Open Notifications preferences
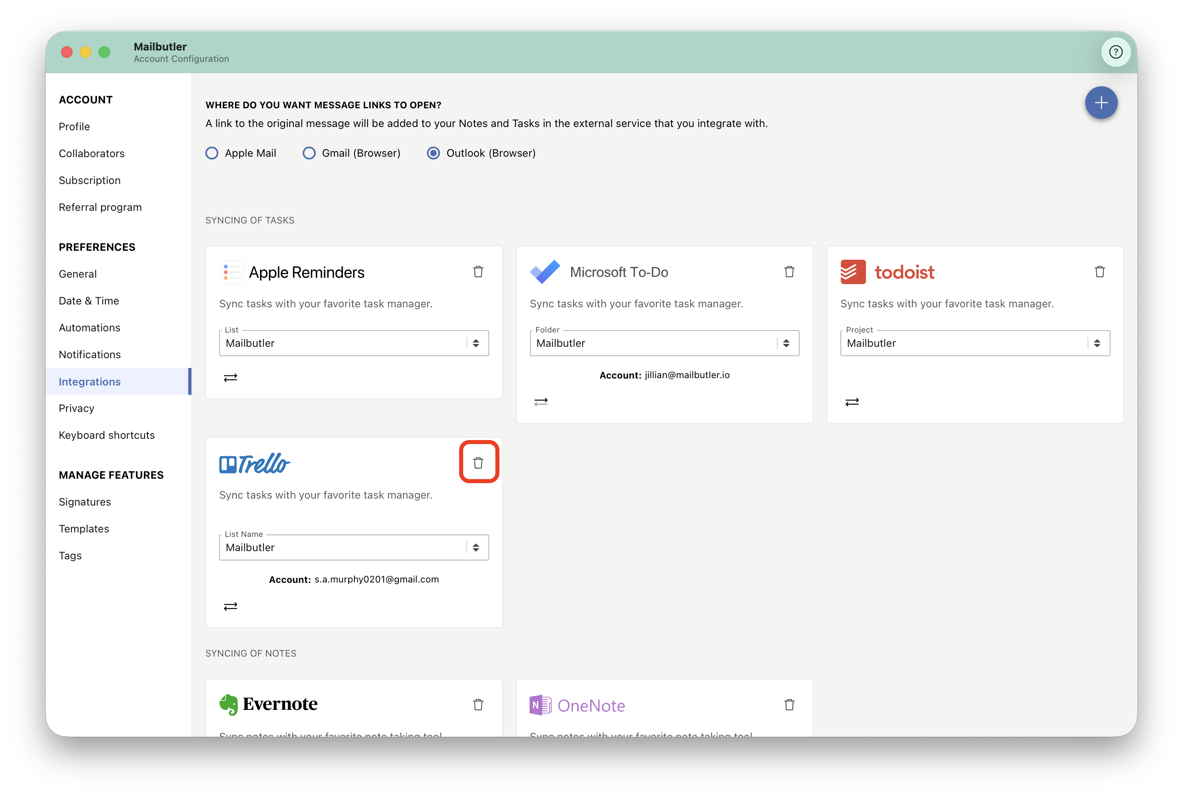 point(90,355)
